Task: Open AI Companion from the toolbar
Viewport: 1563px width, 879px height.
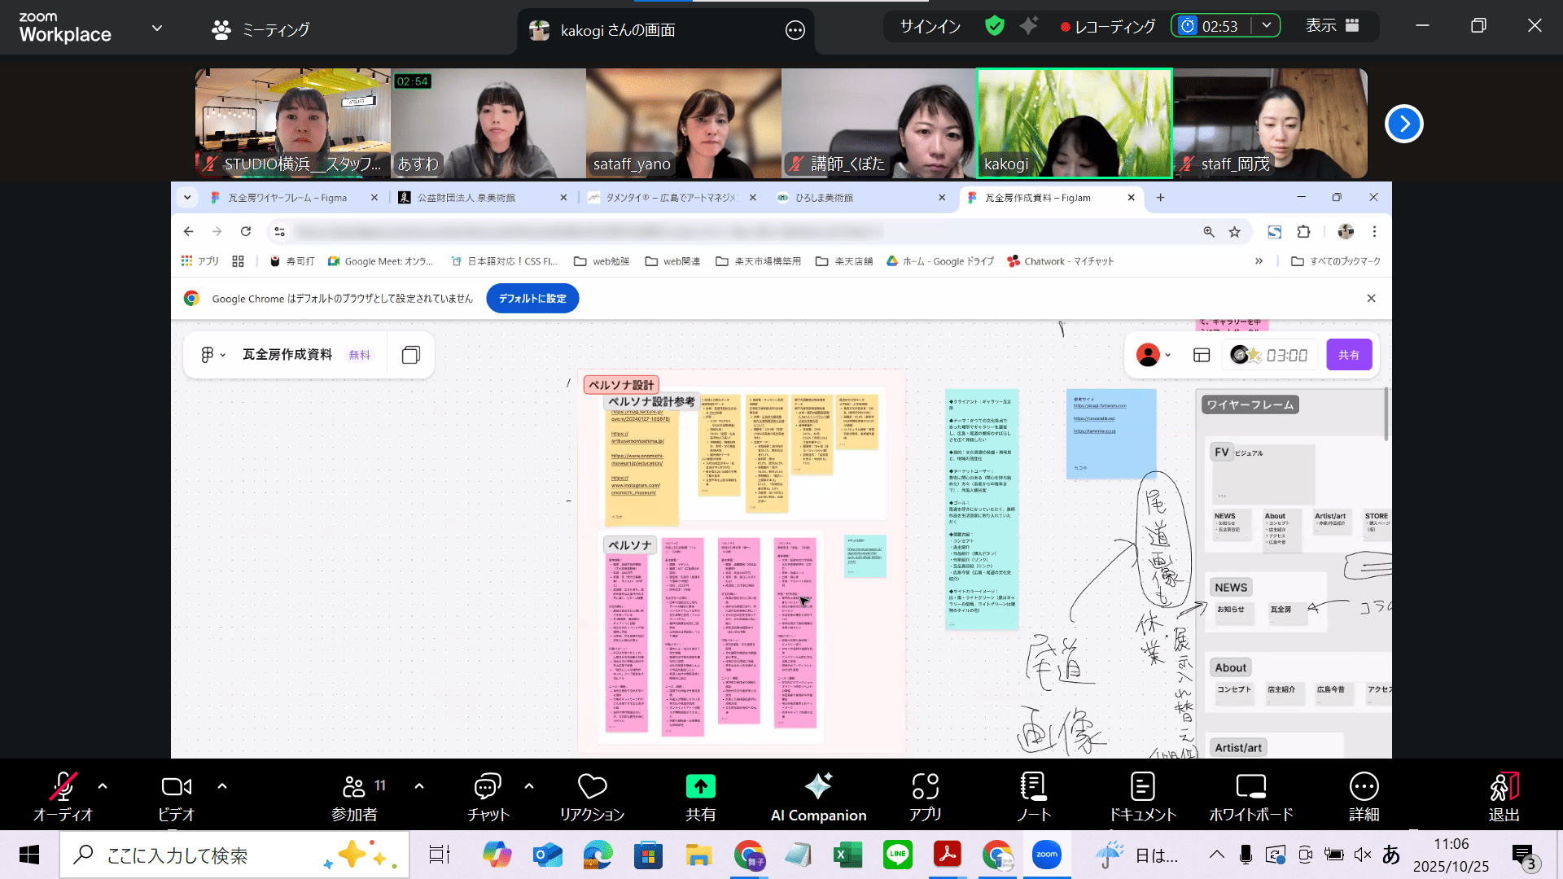Action: pos(818,787)
